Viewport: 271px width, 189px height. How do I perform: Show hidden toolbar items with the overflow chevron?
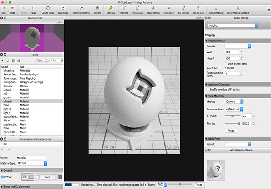(269, 10)
